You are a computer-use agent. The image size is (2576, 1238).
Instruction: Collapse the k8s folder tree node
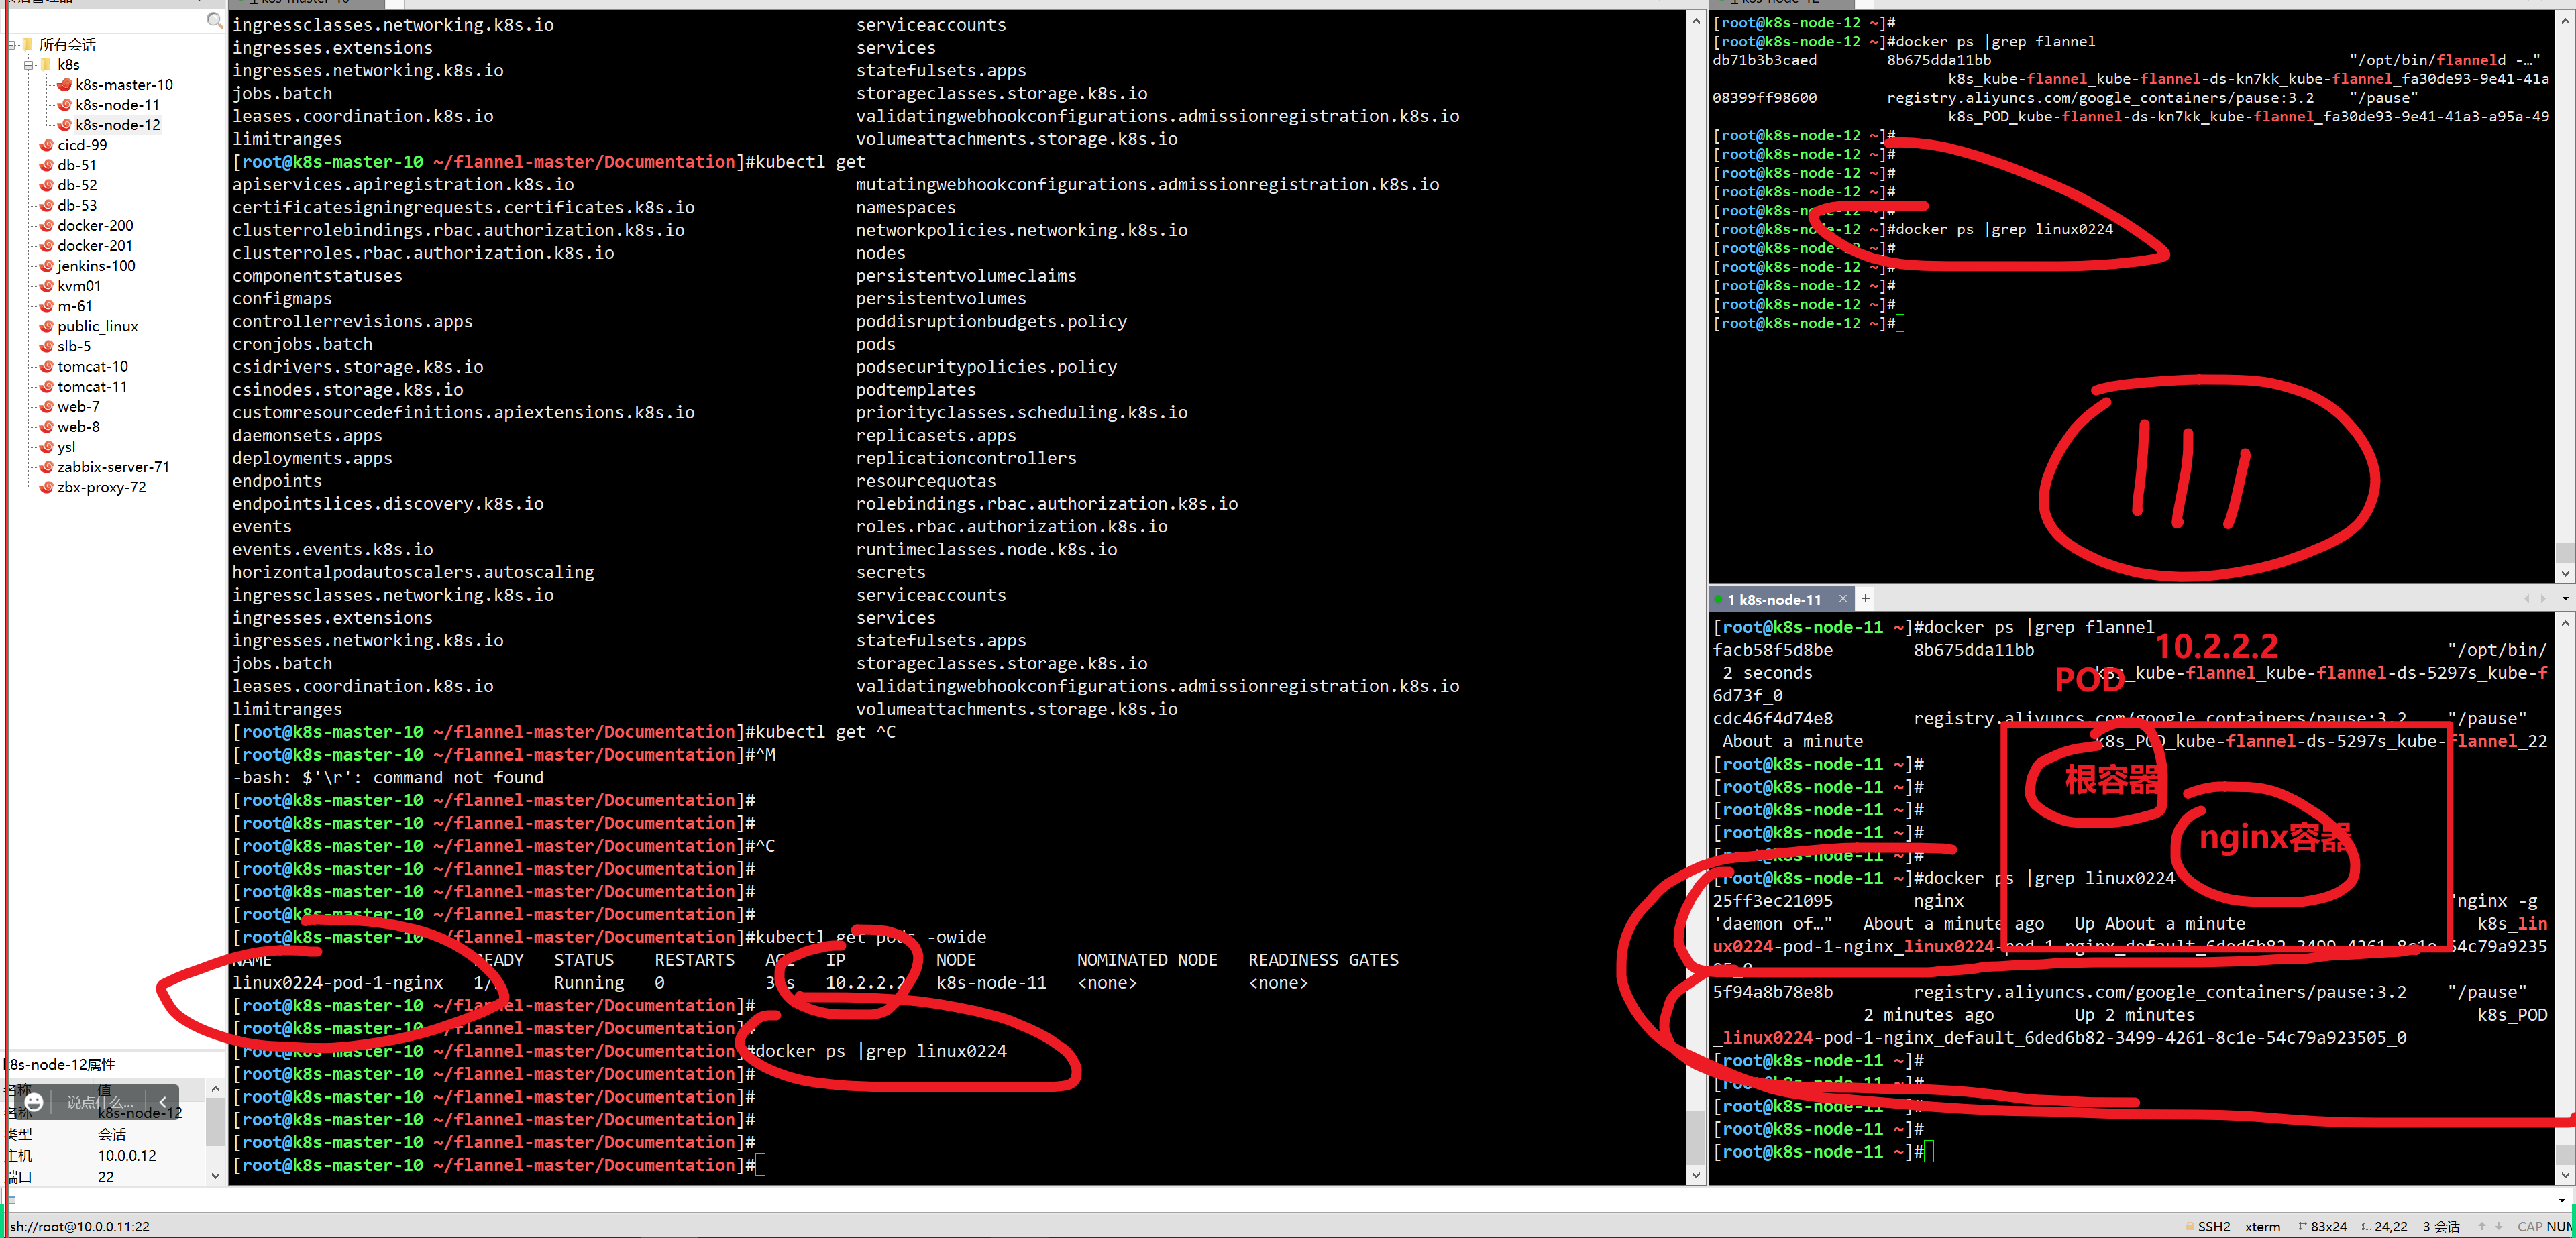click(29, 65)
